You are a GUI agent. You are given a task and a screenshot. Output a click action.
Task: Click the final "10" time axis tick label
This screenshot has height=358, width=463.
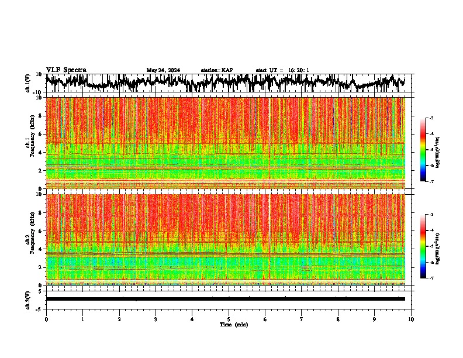[411, 319]
